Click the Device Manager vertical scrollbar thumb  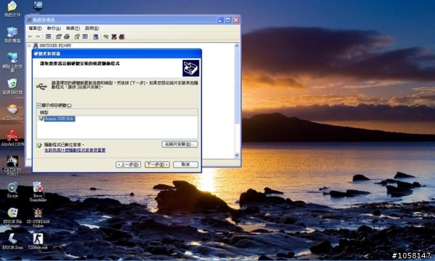(237, 86)
